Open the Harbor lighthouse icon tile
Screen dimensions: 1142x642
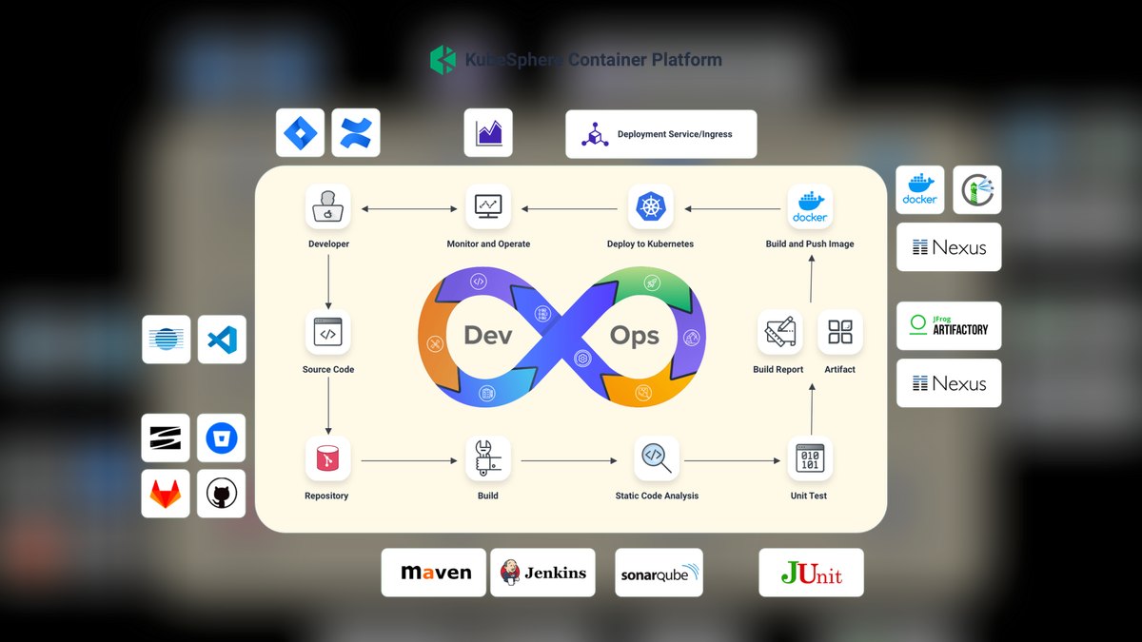point(977,189)
